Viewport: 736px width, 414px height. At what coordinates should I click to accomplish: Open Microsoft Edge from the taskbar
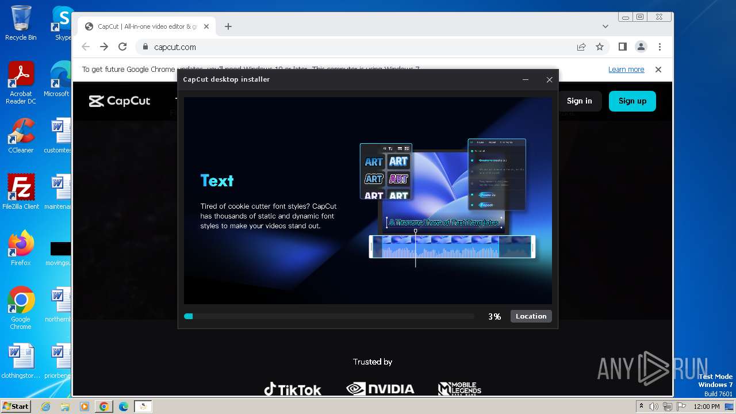[124, 407]
